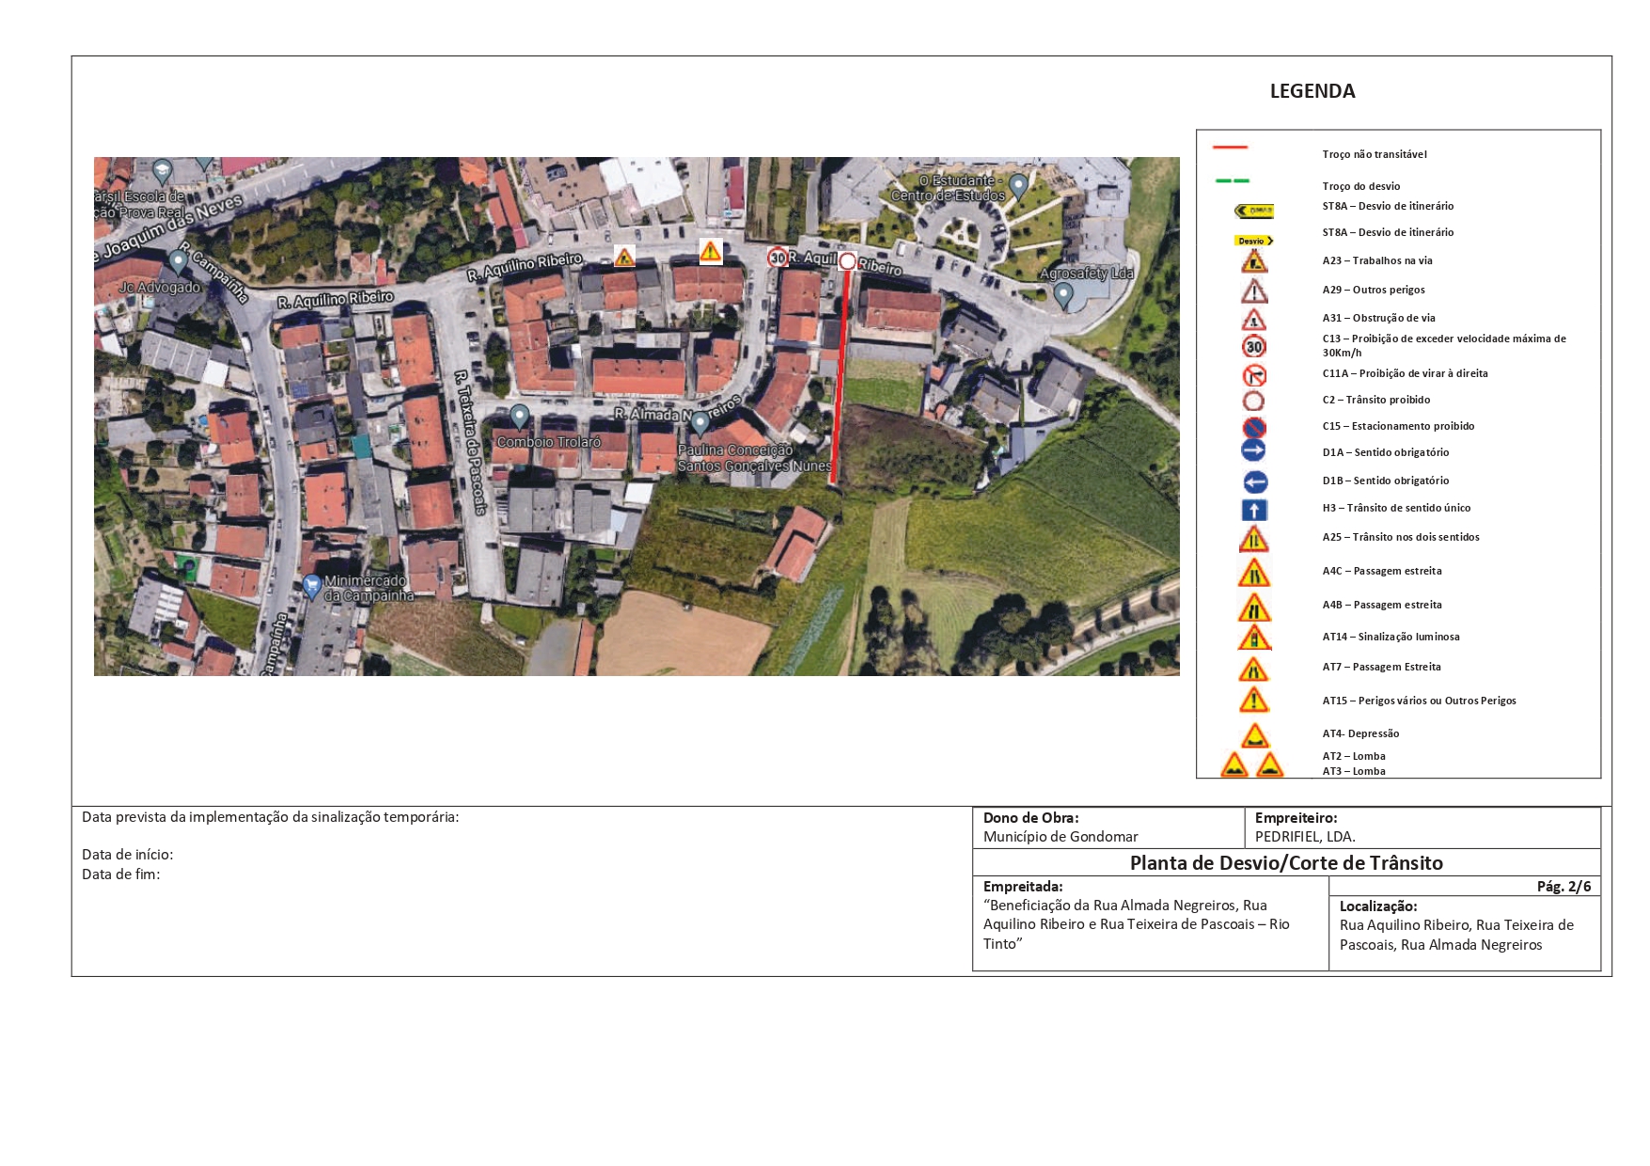Select the Jc Advogado map pin

coord(178,262)
